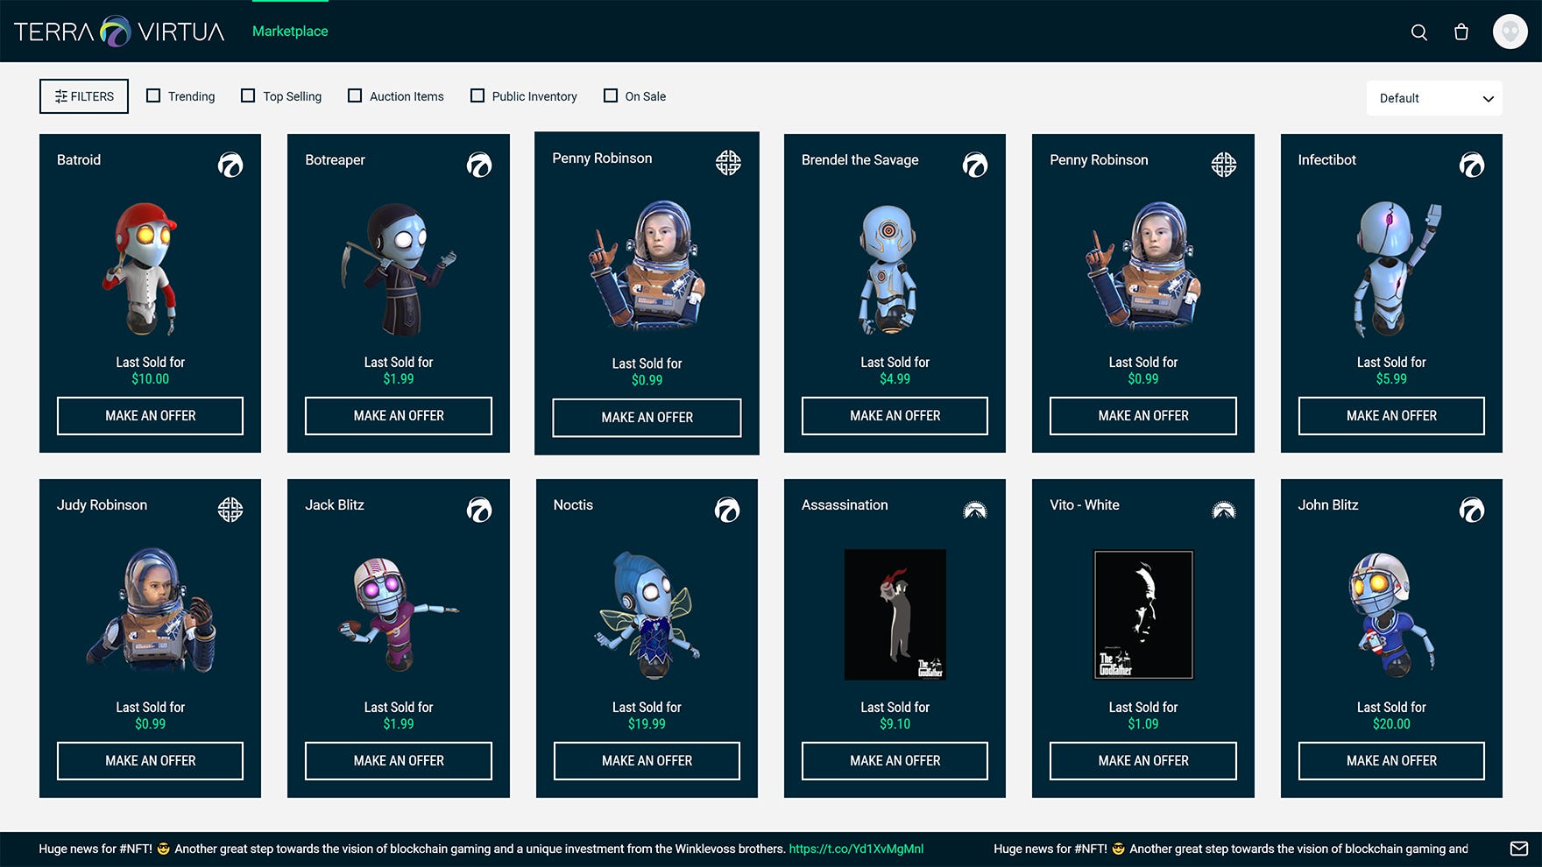Click the "Jack Blitz" card title
The image size is (1542, 867).
pos(335,504)
